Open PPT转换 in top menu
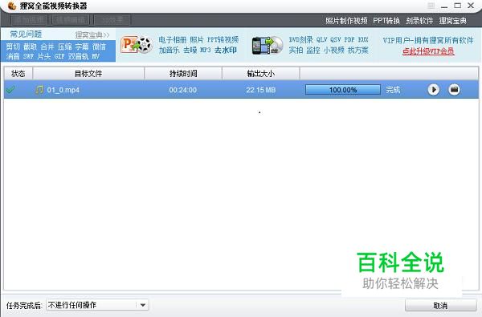This screenshot has height=317, width=482. click(x=386, y=21)
